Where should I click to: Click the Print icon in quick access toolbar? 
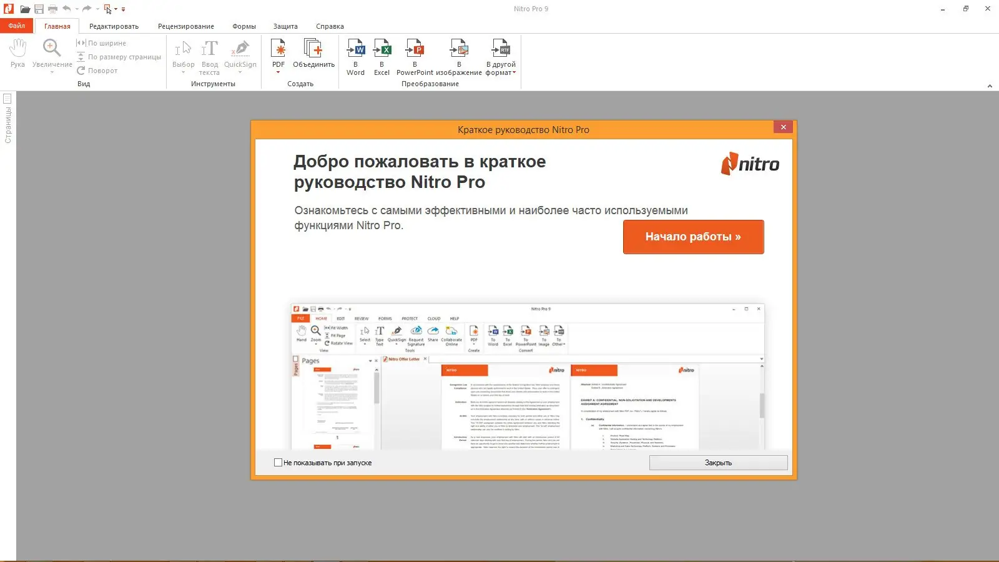pyautogui.click(x=52, y=9)
